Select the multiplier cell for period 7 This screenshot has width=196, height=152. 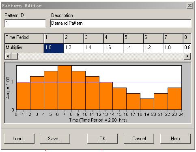click(x=173, y=48)
